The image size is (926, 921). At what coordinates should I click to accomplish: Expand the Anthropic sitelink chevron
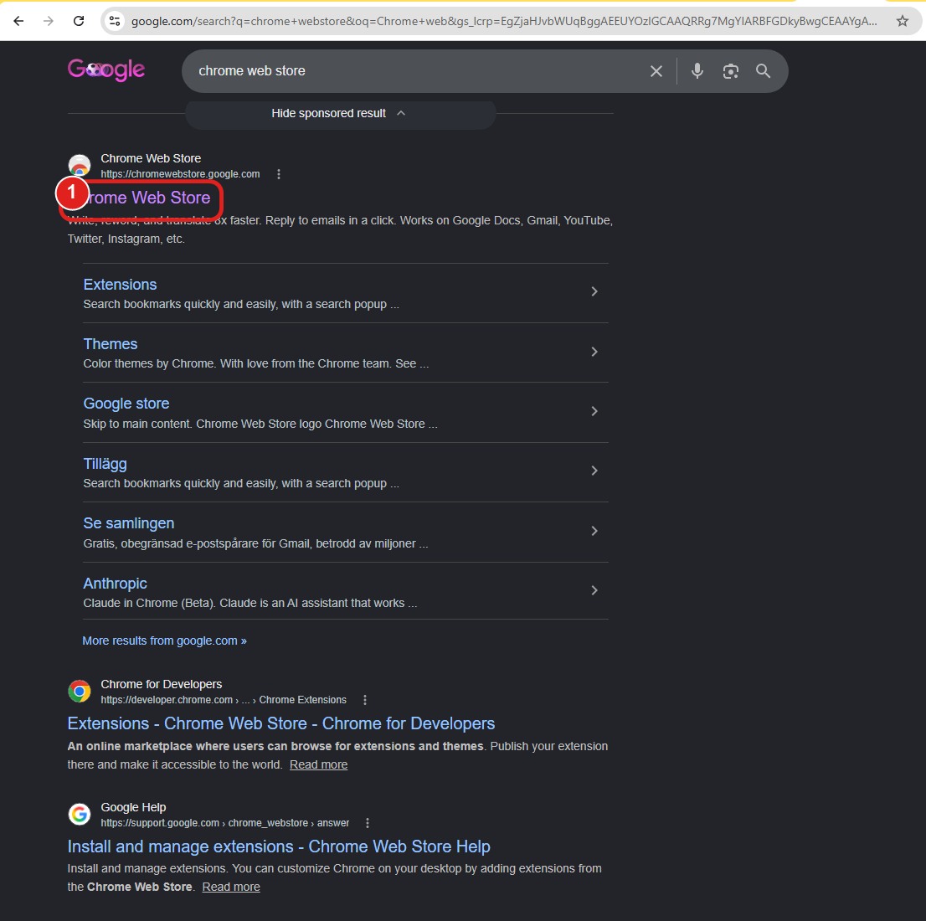tap(594, 590)
